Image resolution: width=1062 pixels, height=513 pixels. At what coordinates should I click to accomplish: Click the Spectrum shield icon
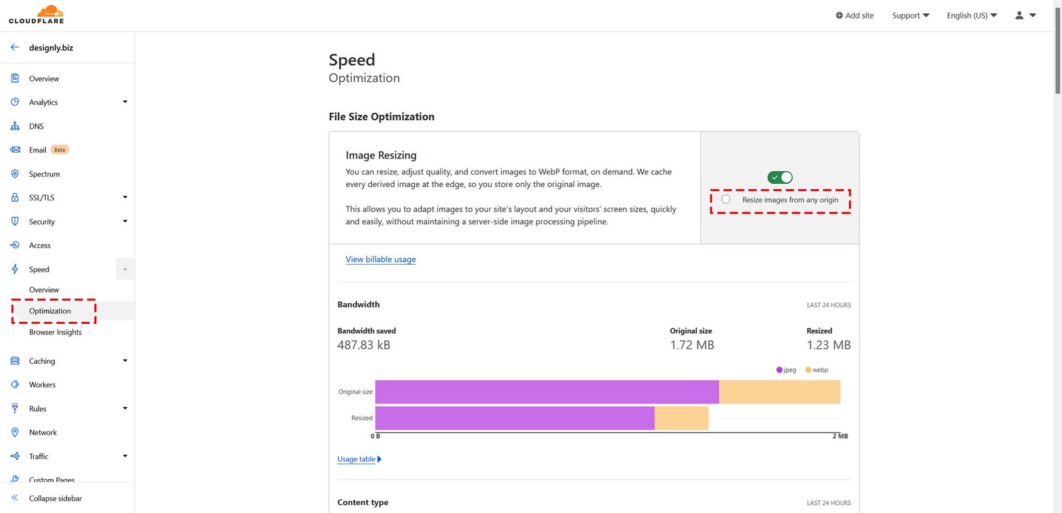15,174
